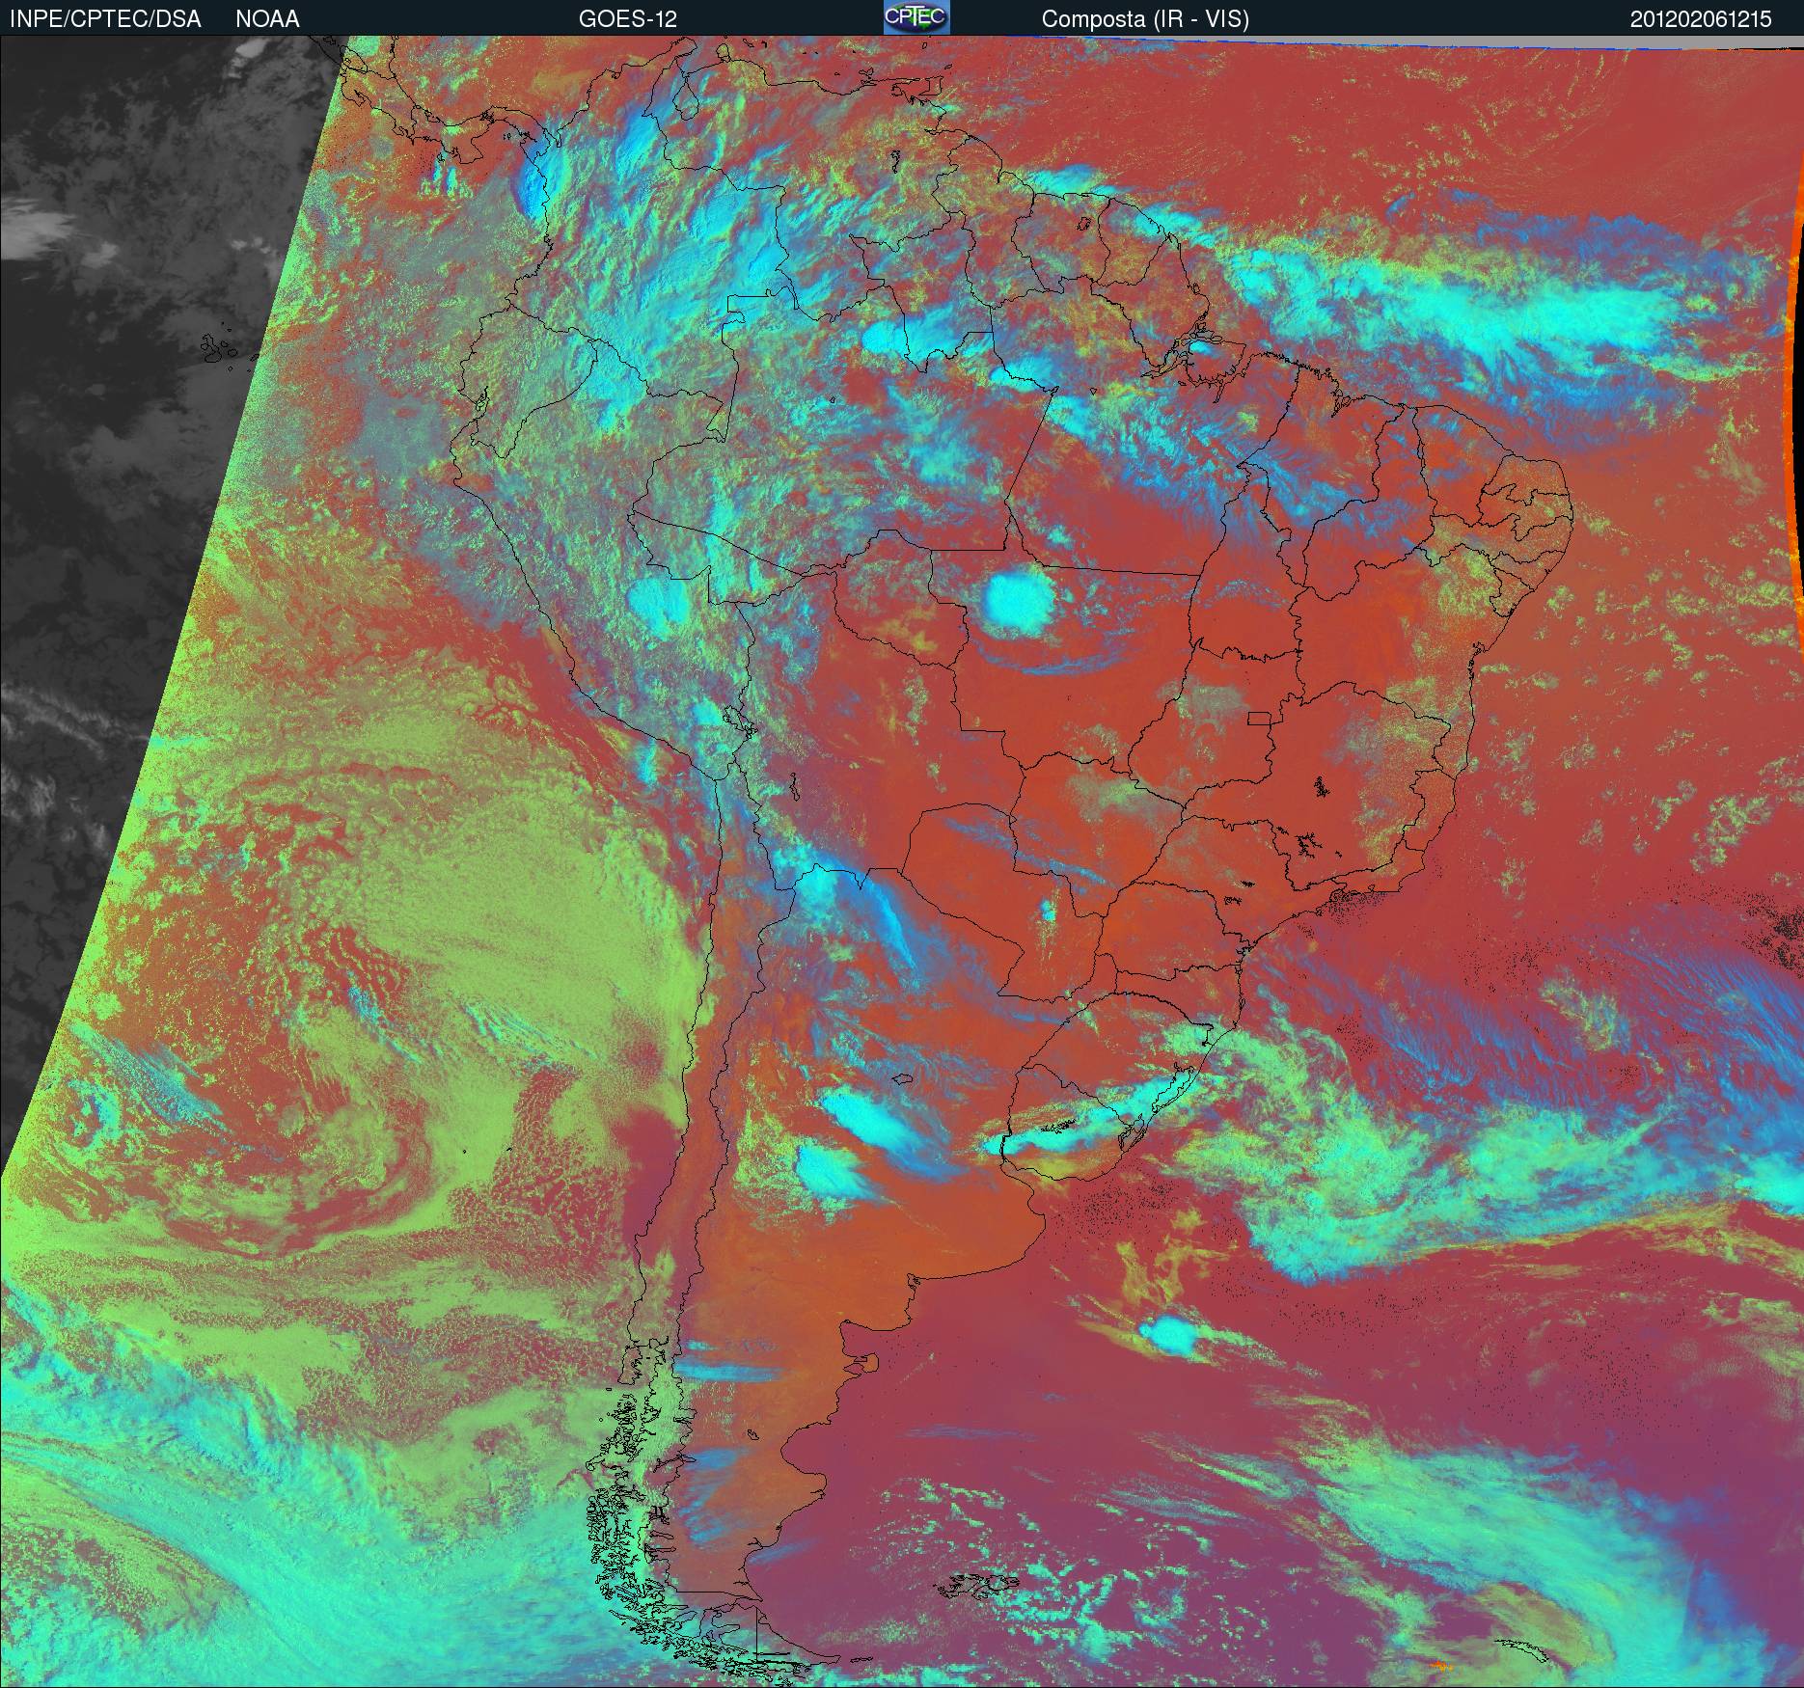This screenshot has width=1804, height=1688.
Task: Click the CPTEC logo in header
Action: click(x=916, y=17)
